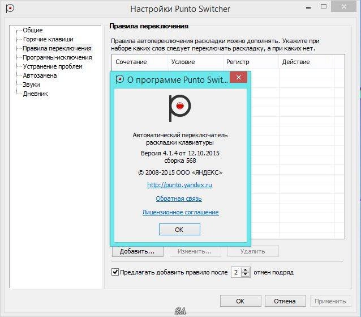Click the Добавить… button
The image size is (361, 317).
coord(137,251)
